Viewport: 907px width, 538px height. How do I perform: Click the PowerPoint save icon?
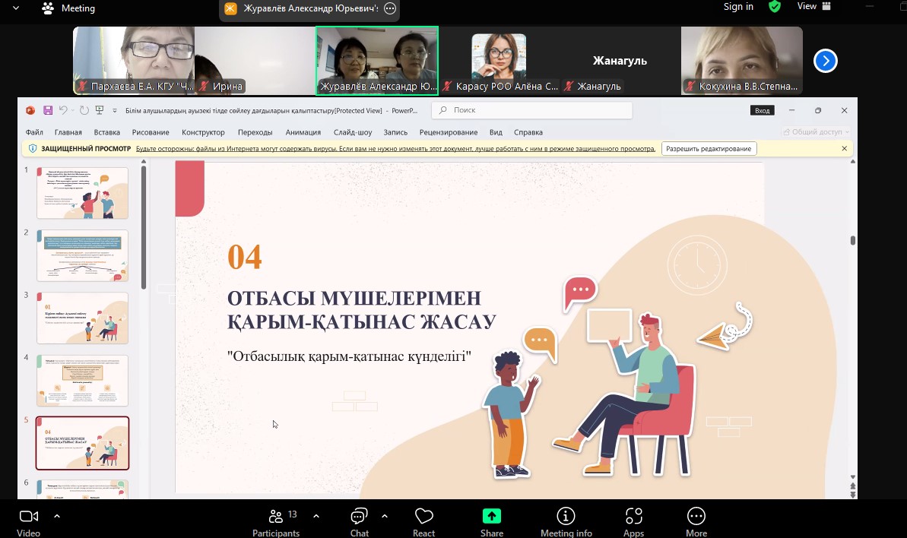48,110
